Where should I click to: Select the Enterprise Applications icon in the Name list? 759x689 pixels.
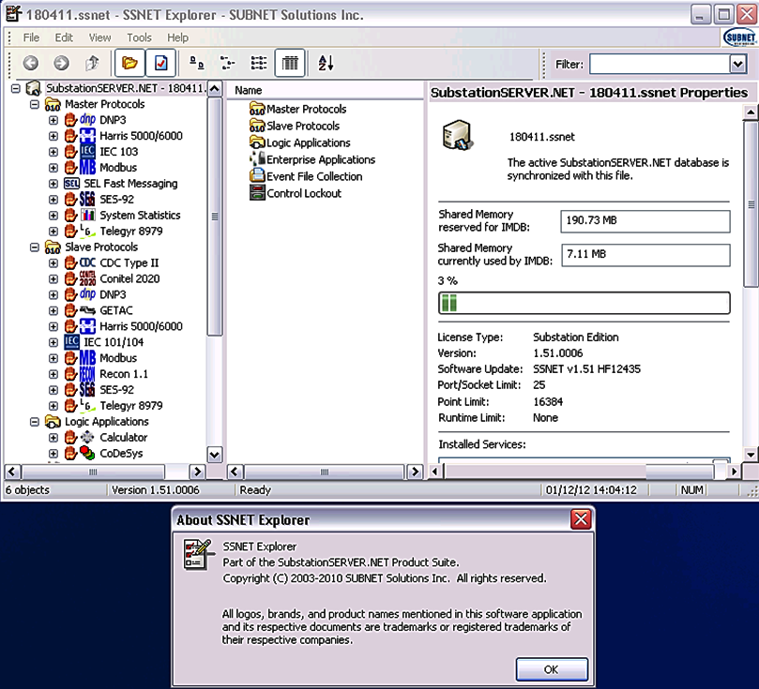pos(257,159)
